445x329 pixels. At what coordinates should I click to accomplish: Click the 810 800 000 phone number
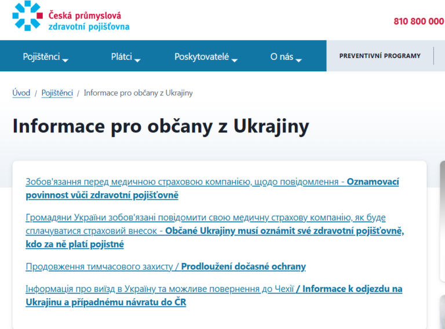click(x=418, y=21)
